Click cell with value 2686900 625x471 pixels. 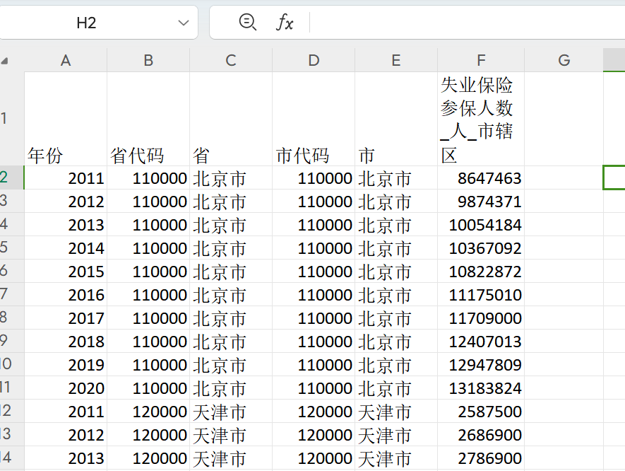click(481, 435)
